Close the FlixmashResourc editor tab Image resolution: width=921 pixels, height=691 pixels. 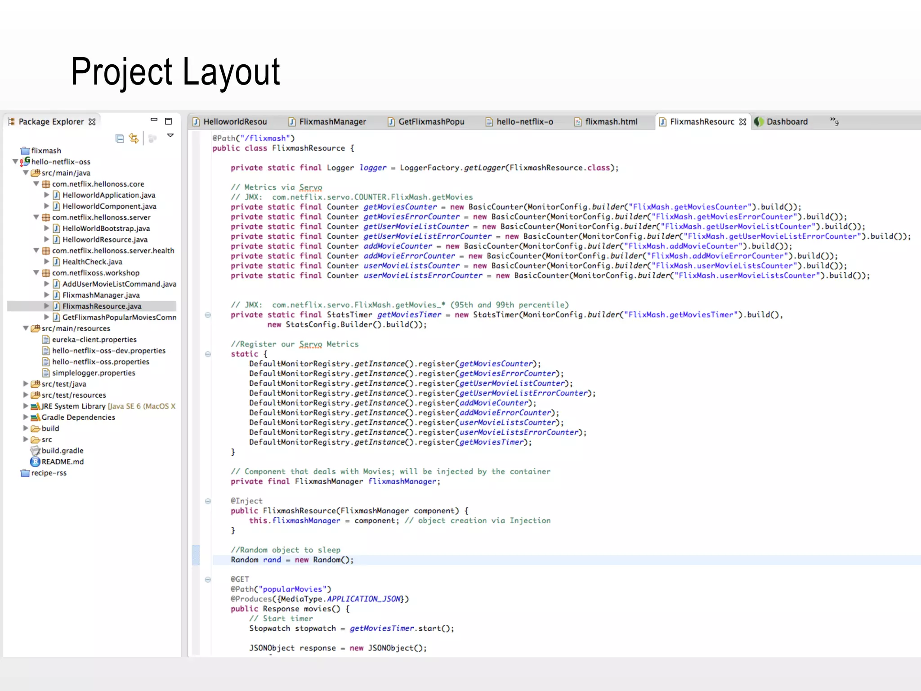tap(742, 122)
